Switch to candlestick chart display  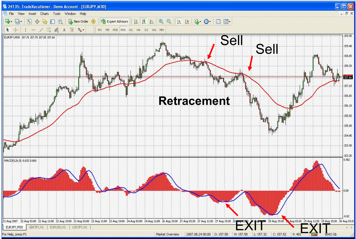(x=144, y=21)
